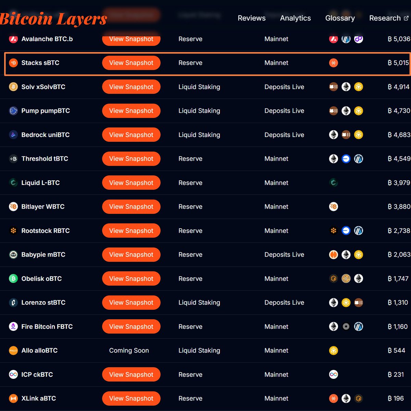The image size is (411, 411).
Task: Click the "₿ 544" value in Allo row
Action: pos(396,351)
